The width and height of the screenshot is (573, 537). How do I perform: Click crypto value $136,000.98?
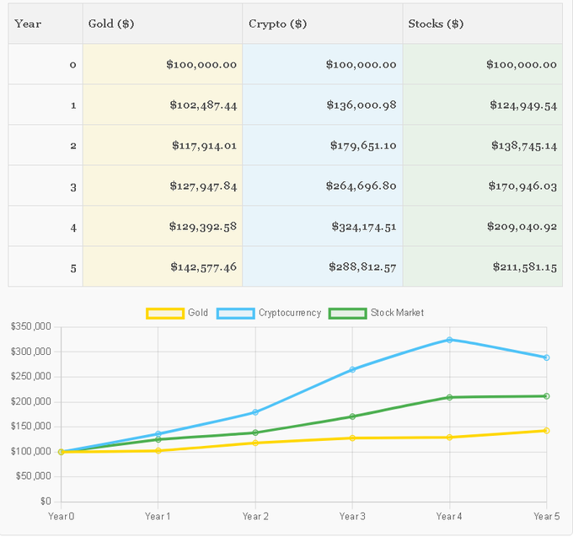(x=361, y=105)
